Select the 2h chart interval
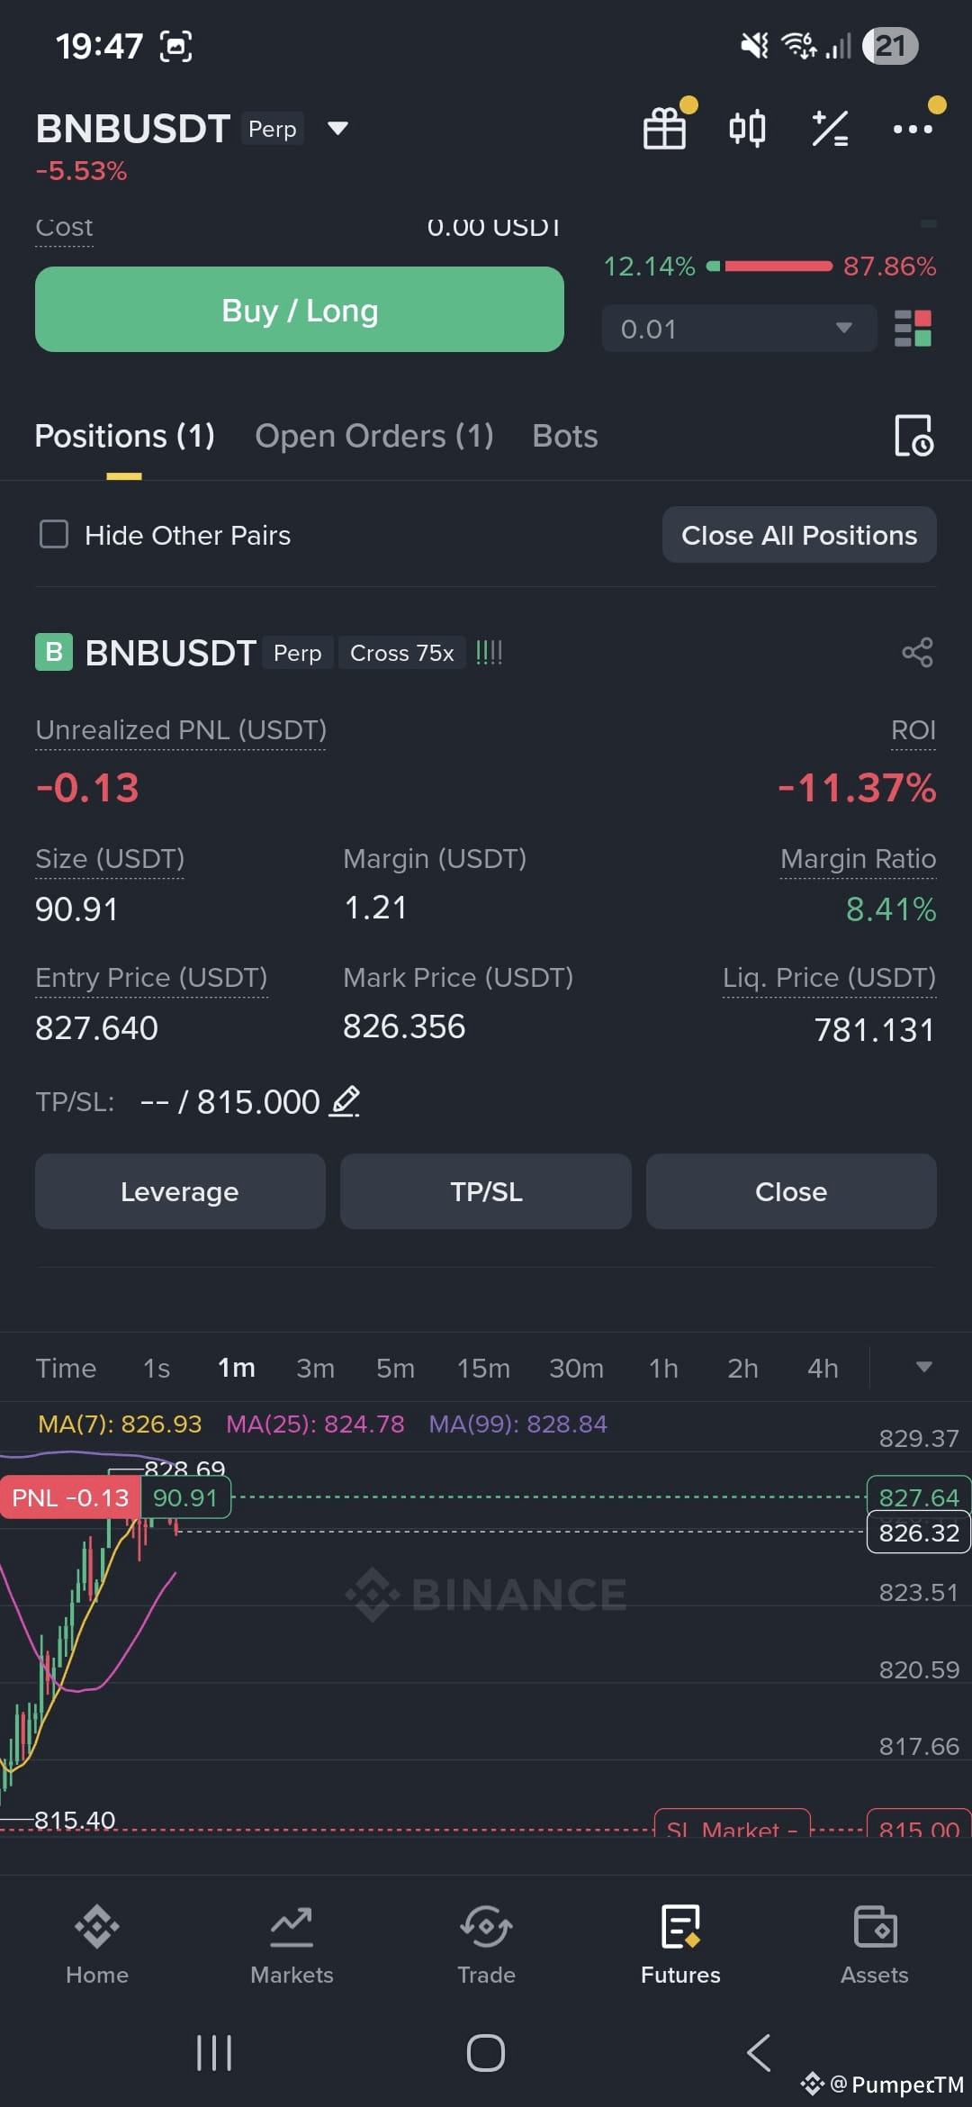This screenshot has width=972, height=2107. [742, 1368]
